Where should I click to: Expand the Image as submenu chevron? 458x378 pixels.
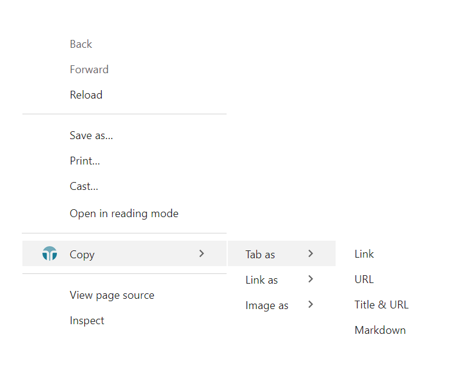pos(311,305)
